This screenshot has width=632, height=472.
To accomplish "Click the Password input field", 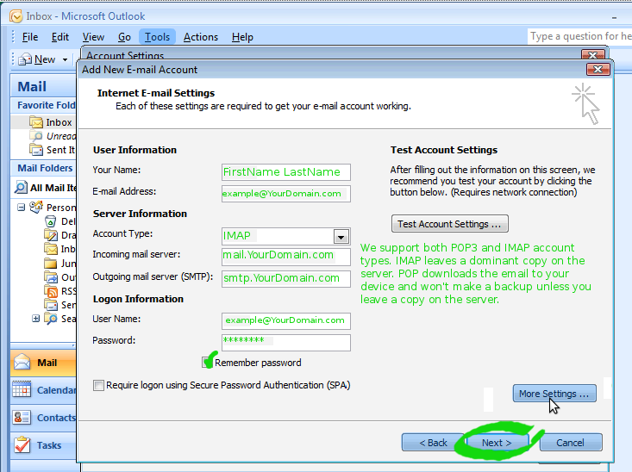I will 286,342.
